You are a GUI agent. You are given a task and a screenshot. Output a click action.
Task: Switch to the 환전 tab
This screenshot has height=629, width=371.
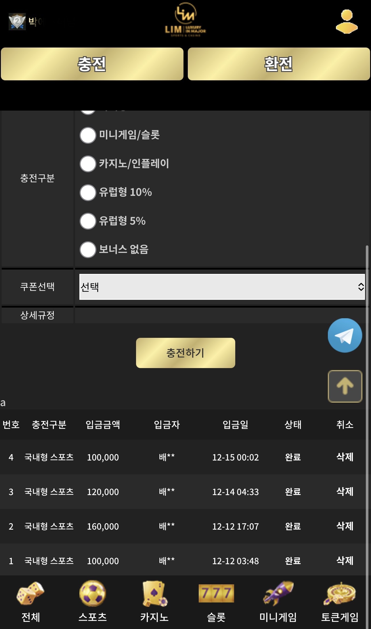point(279,64)
